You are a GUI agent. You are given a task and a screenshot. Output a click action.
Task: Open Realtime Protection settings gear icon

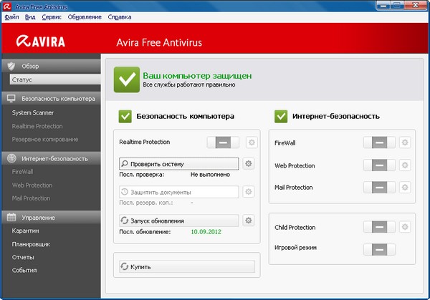tap(250, 142)
